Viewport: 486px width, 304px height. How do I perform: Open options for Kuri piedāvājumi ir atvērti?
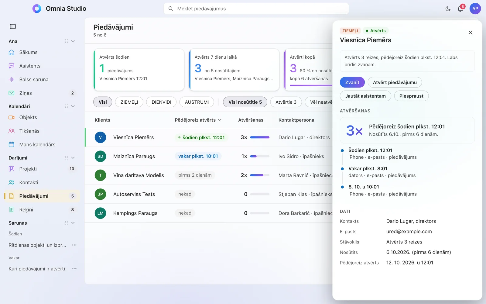[x=74, y=269]
